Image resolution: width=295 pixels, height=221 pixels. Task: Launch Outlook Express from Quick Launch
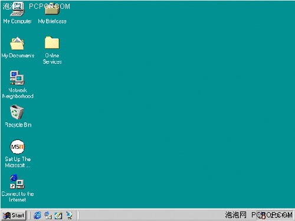coord(48,215)
